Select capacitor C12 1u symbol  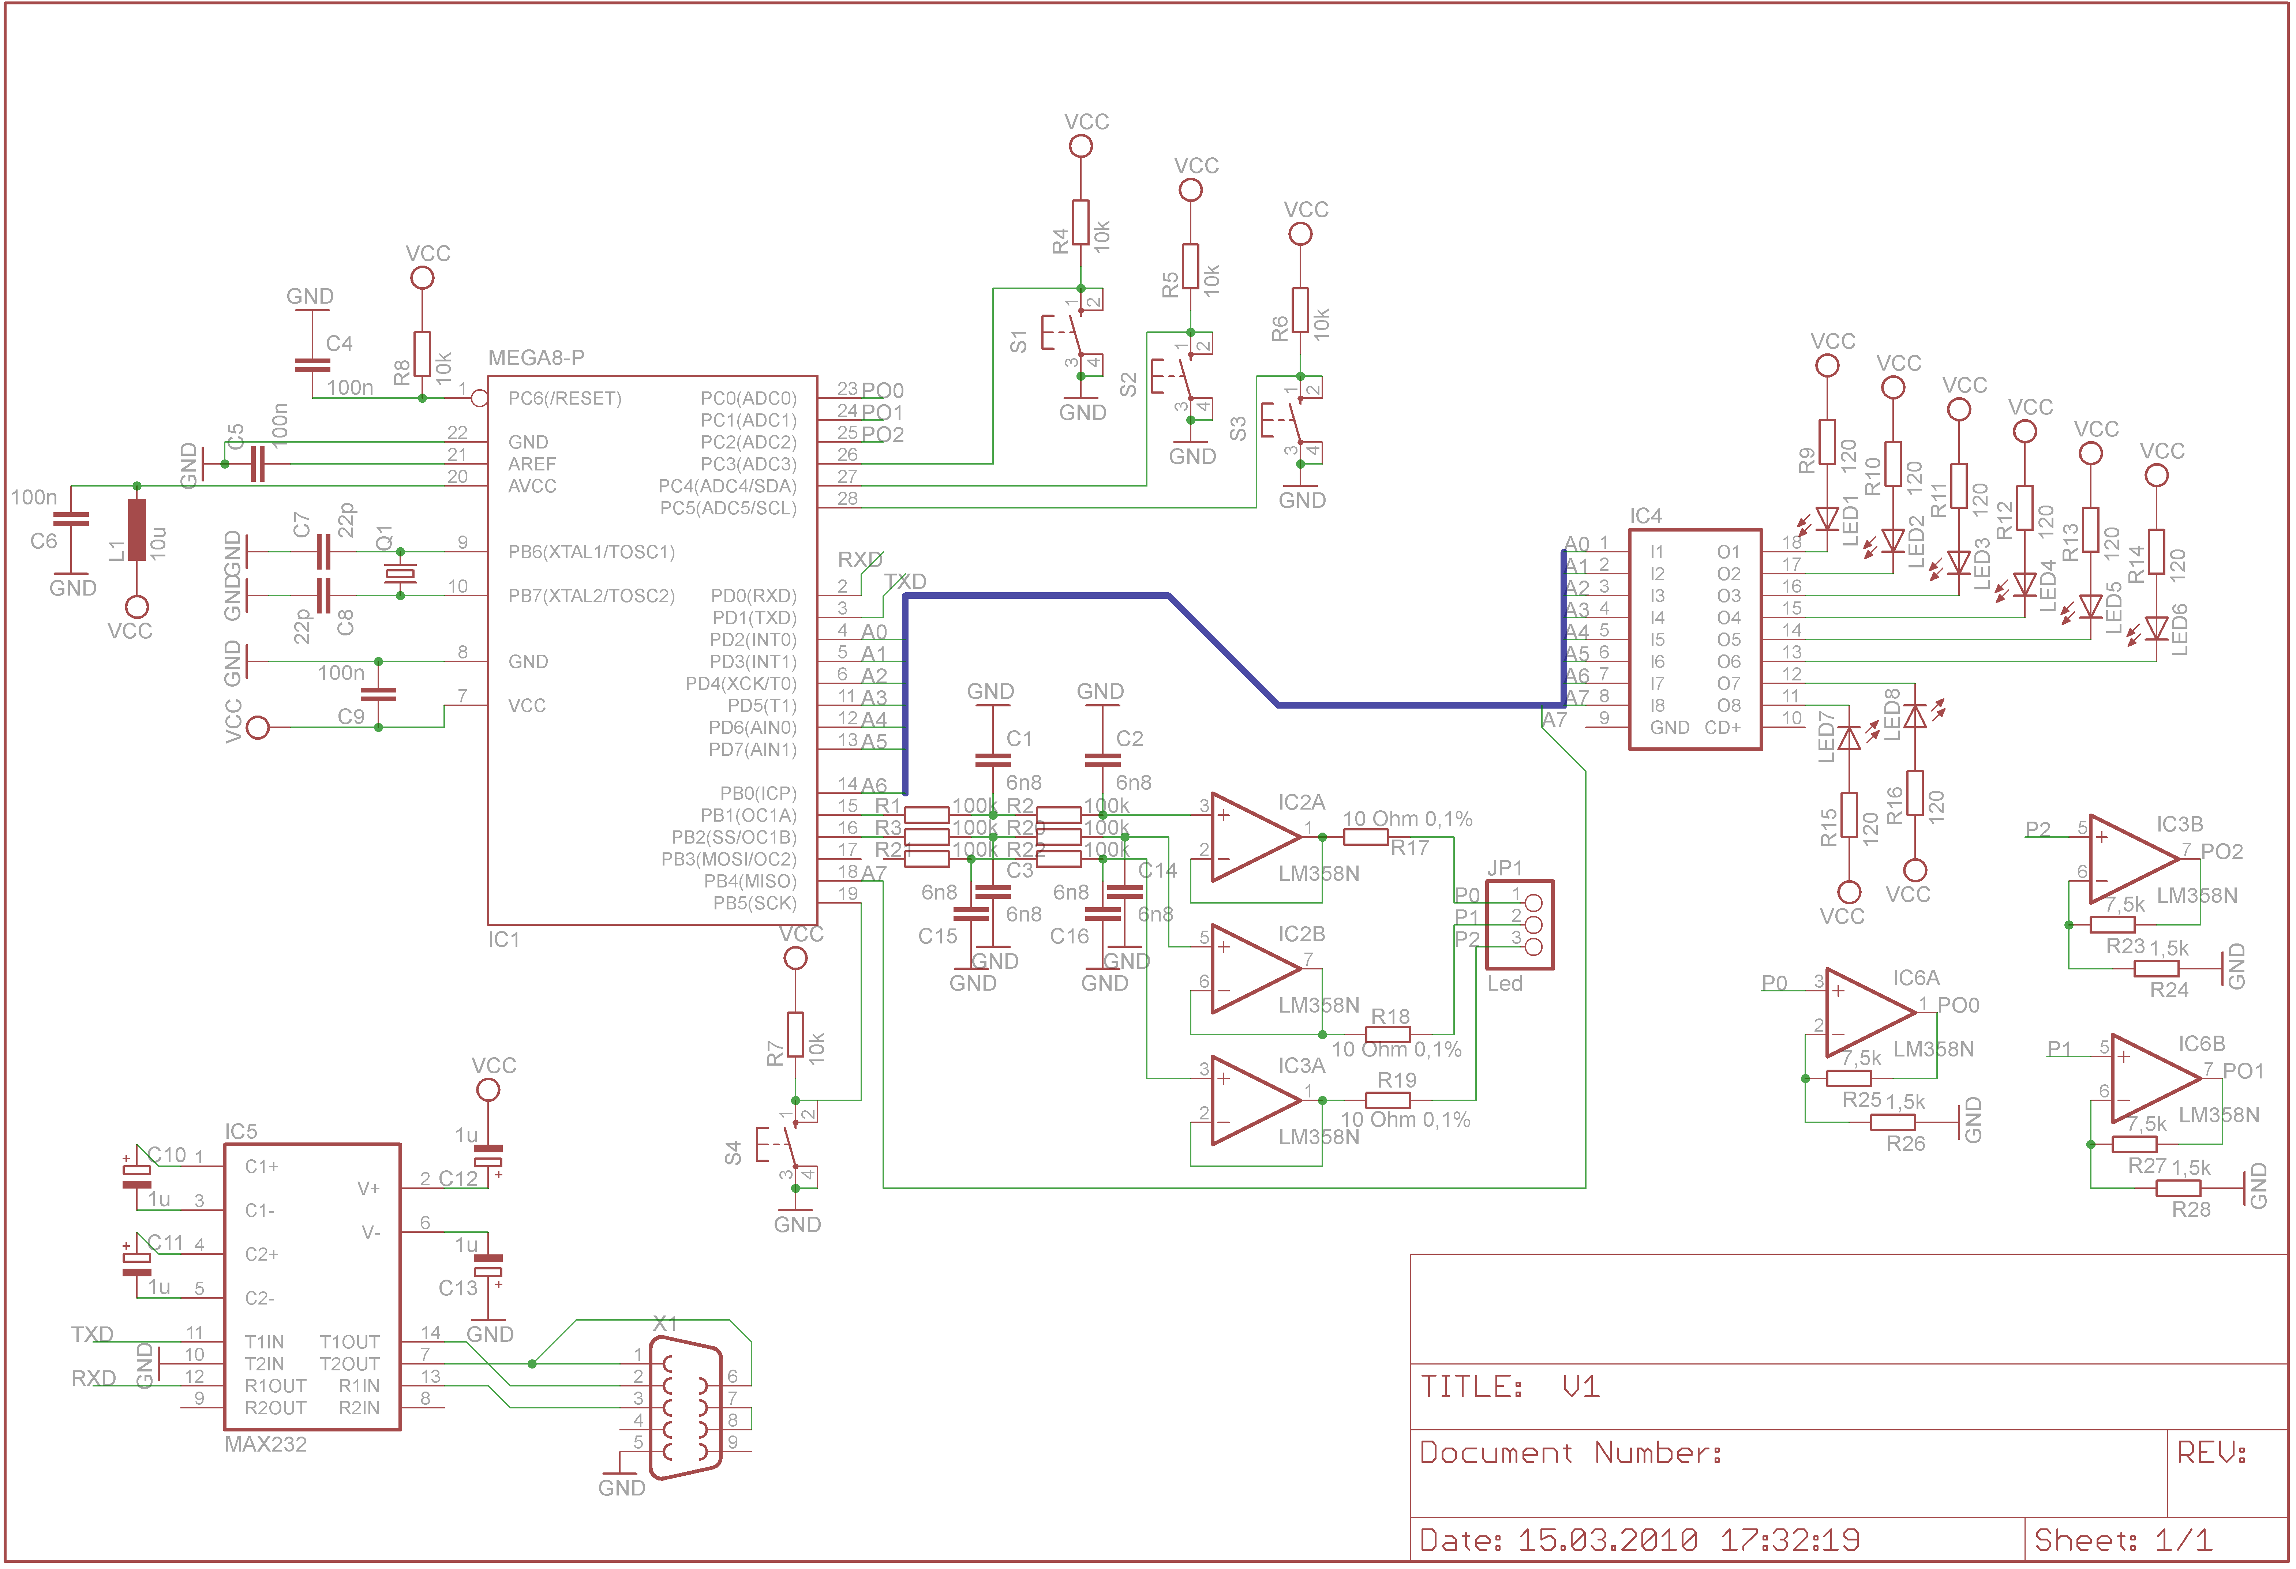pos(488,1156)
